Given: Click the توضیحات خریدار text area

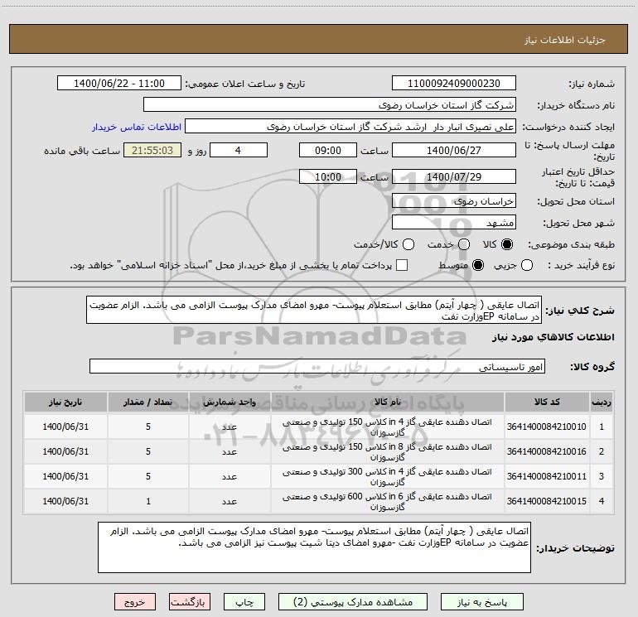Looking at the screenshot, I should tap(314, 547).
